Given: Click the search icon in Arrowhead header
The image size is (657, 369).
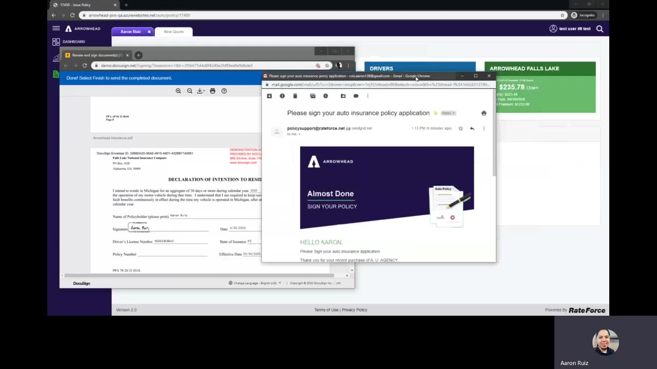Looking at the screenshot, I should pyautogui.click(x=600, y=29).
